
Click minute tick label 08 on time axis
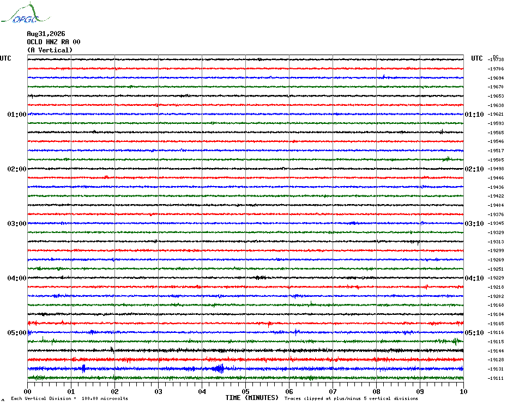[376, 391]
